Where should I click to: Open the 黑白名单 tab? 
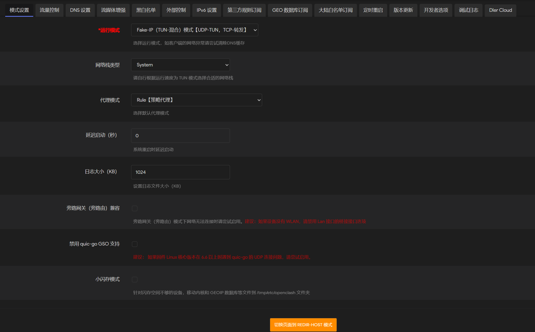146,10
